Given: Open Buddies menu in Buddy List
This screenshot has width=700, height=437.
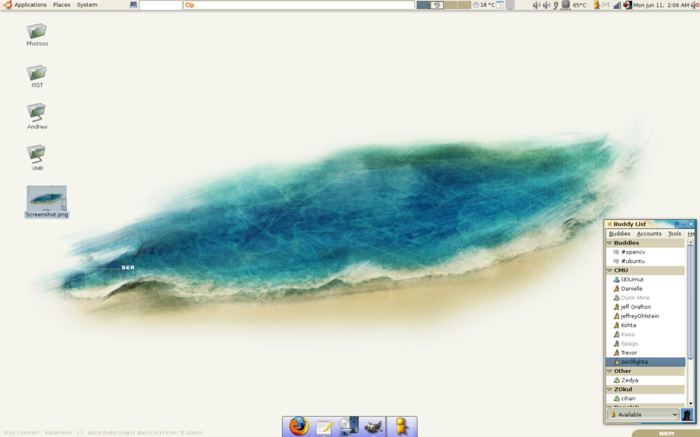Looking at the screenshot, I should point(619,234).
